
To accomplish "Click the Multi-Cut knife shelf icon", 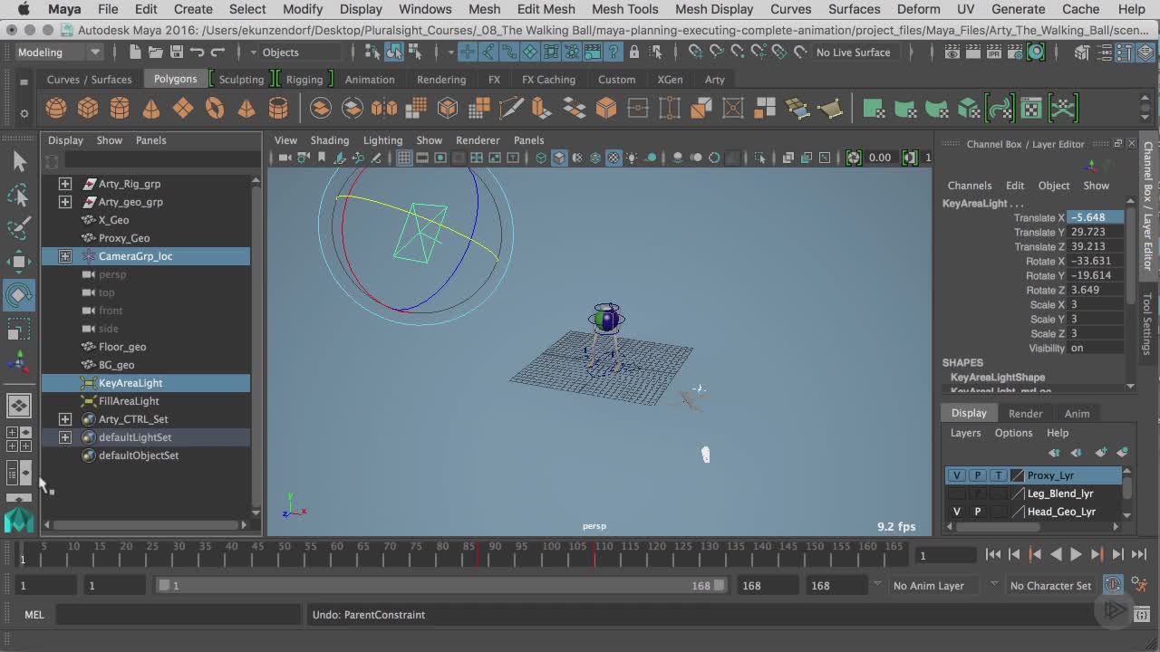I will tap(511, 109).
